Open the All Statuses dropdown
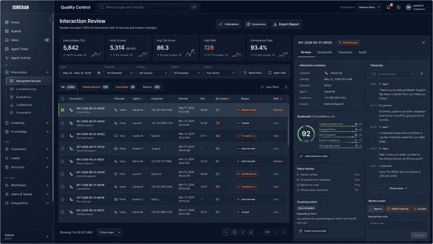The image size is (433, 244). [x=187, y=73]
